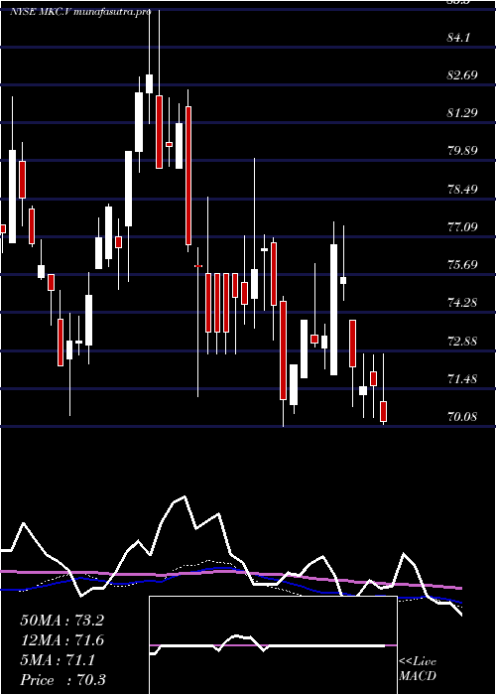The image size is (496, 695).
Task: Click the 50MA : 73.2 readout
Action: pyautogui.click(x=62, y=621)
